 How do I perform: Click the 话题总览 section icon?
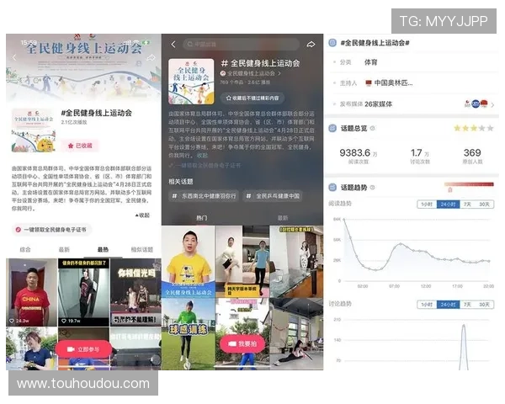(x=332, y=128)
